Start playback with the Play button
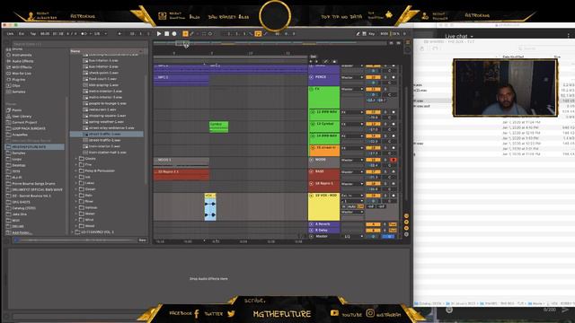The height and width of the screenshot is (323, 575). click(159, 34)
